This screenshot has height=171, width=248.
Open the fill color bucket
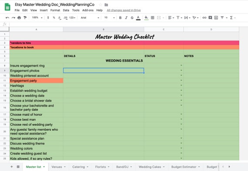tap(146, 18)
